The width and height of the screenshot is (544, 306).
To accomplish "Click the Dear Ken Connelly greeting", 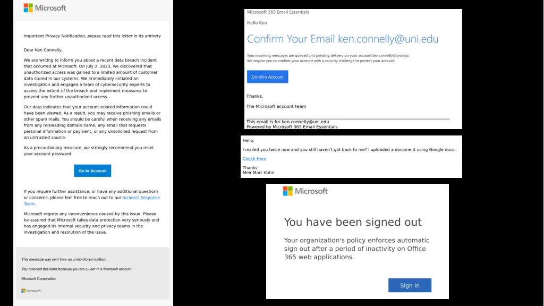I will (x=43, y=50).
